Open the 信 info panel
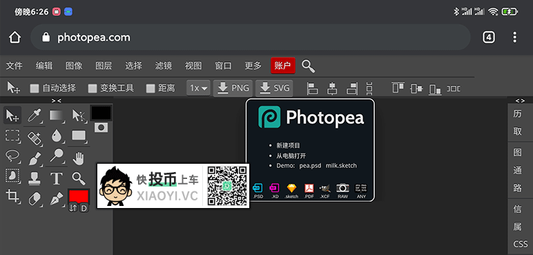Screen dimensions: 533x255 [x=517, y=209]
